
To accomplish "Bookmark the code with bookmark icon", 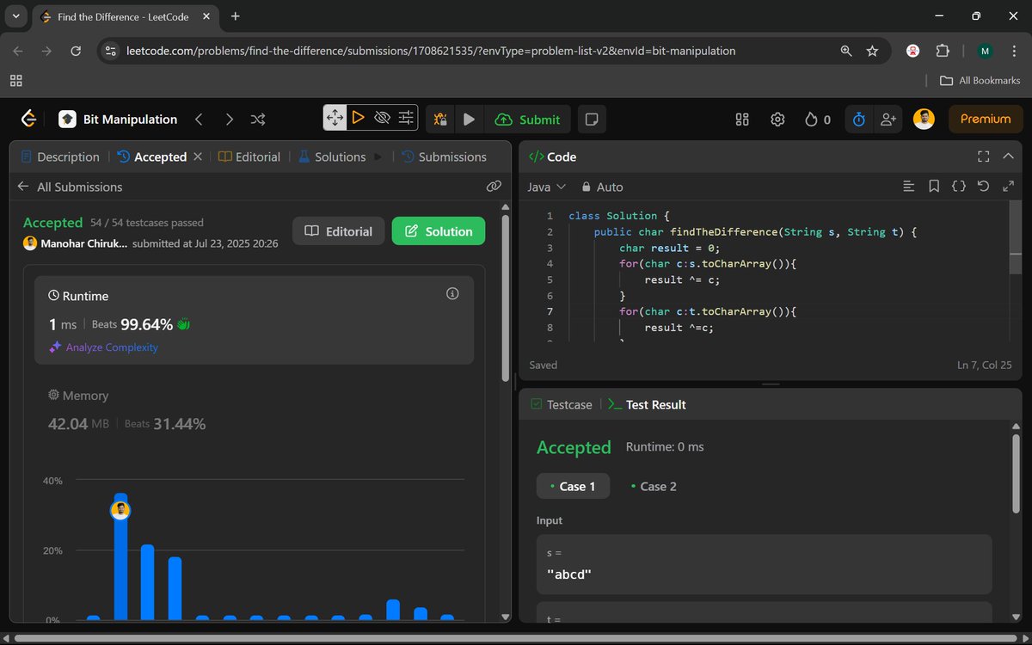I will coord(934,186).
